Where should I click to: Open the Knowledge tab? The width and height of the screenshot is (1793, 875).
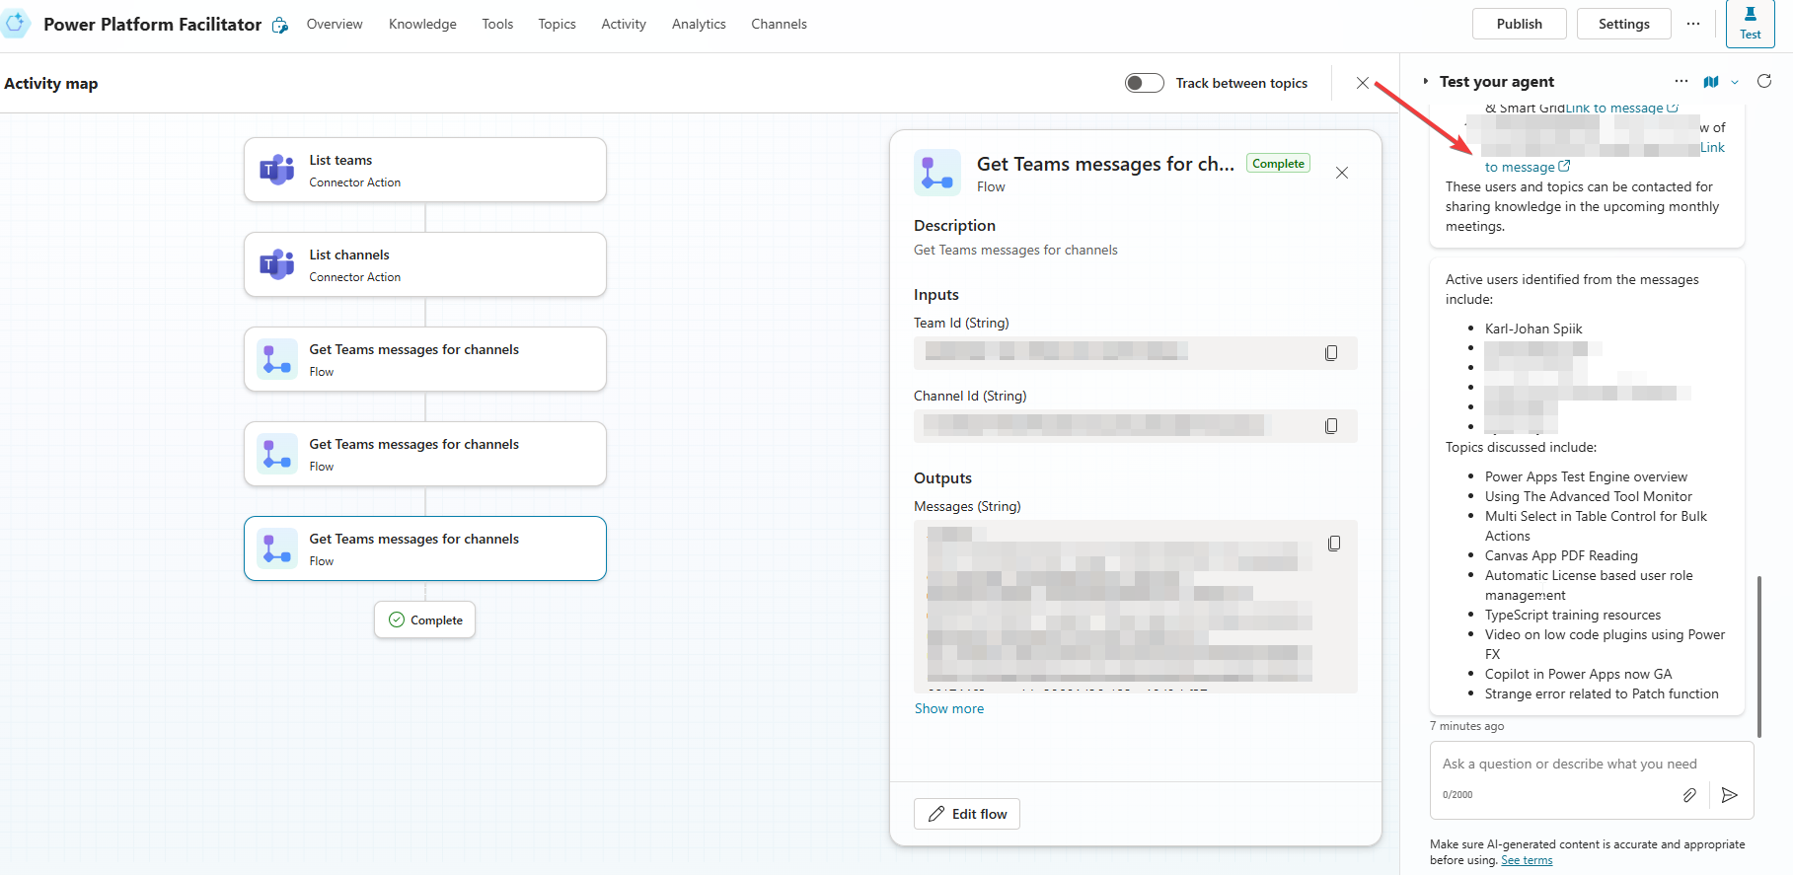tap(422, 24)
